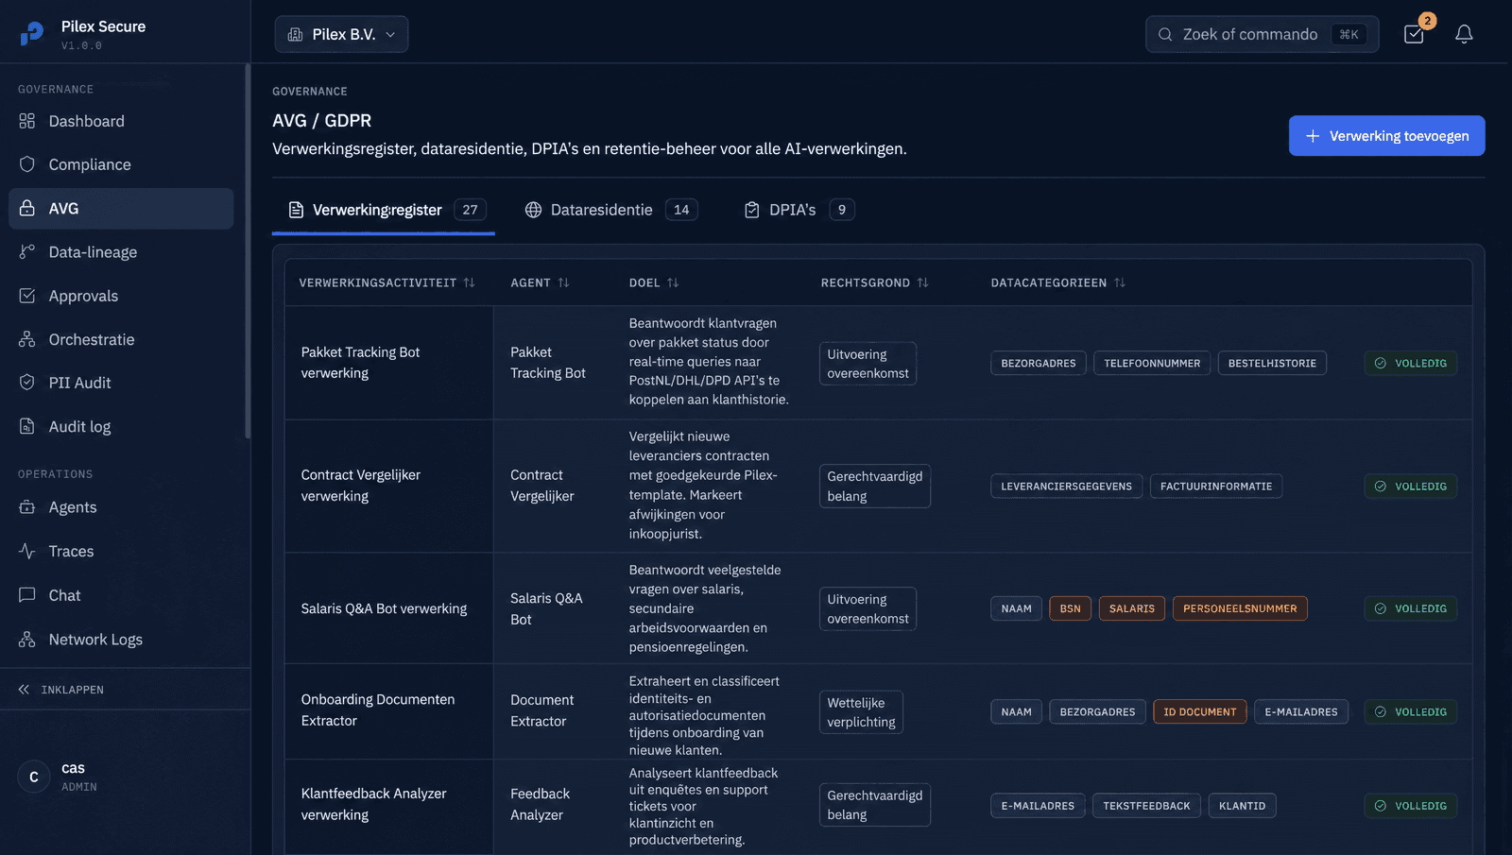Click the LEVERANCIERSGEGEVENS tag

[x=1066, y=487]
